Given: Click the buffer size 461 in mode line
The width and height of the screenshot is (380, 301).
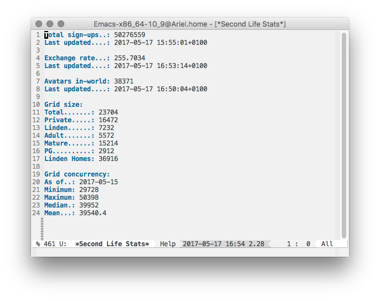Looking at the screenshot, I should [x=50, y=244].
